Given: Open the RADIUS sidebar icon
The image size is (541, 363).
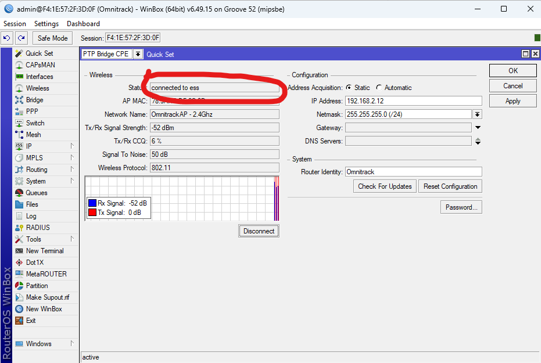Looking at the screenshot, I should click(19, 228).
